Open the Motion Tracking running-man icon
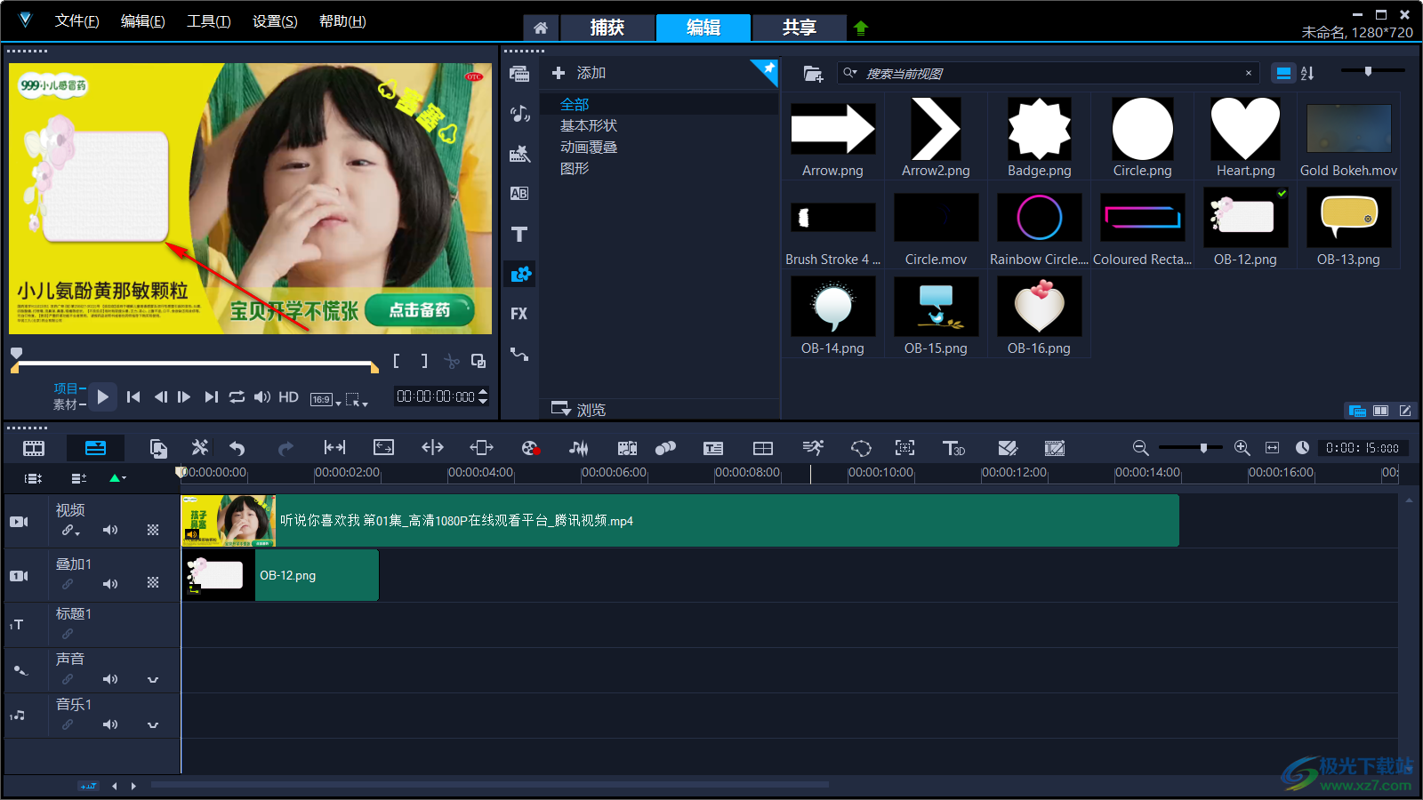 tap(813, 447)
